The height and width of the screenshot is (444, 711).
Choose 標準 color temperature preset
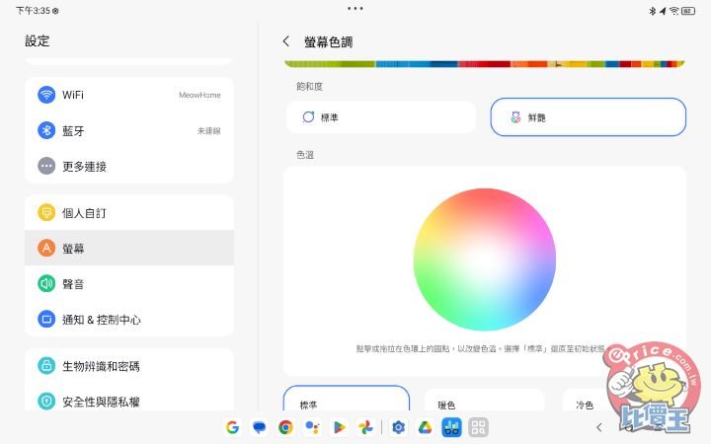point(347,399)
